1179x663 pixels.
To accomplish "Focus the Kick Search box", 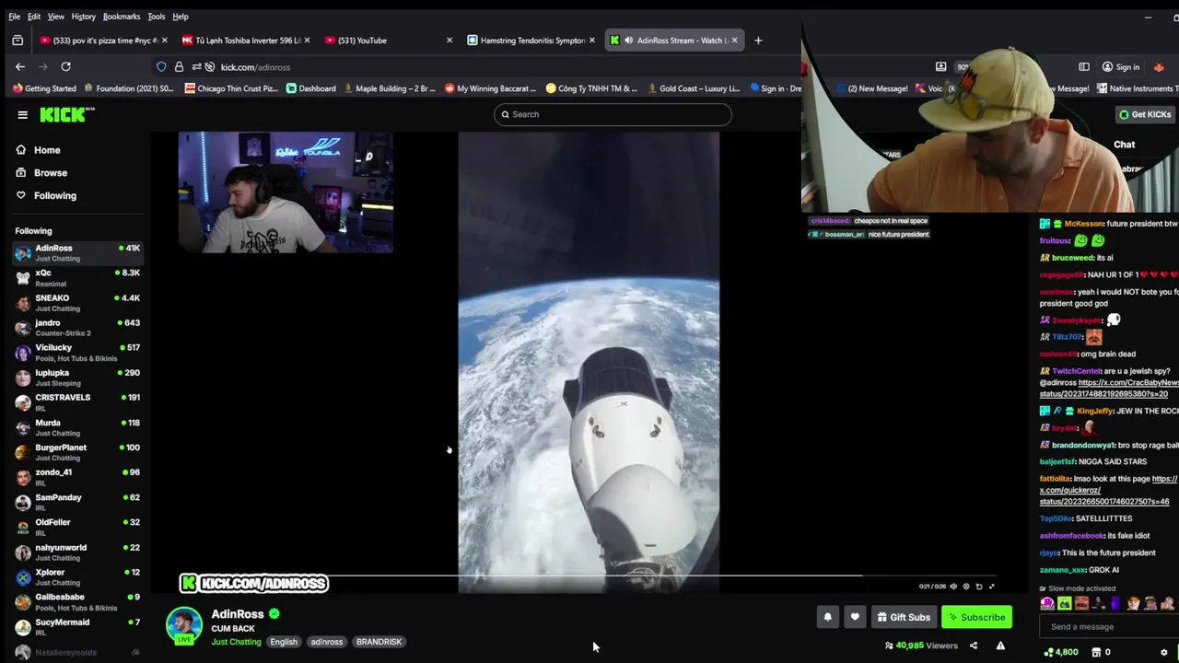I will click(x=613, y=114).
